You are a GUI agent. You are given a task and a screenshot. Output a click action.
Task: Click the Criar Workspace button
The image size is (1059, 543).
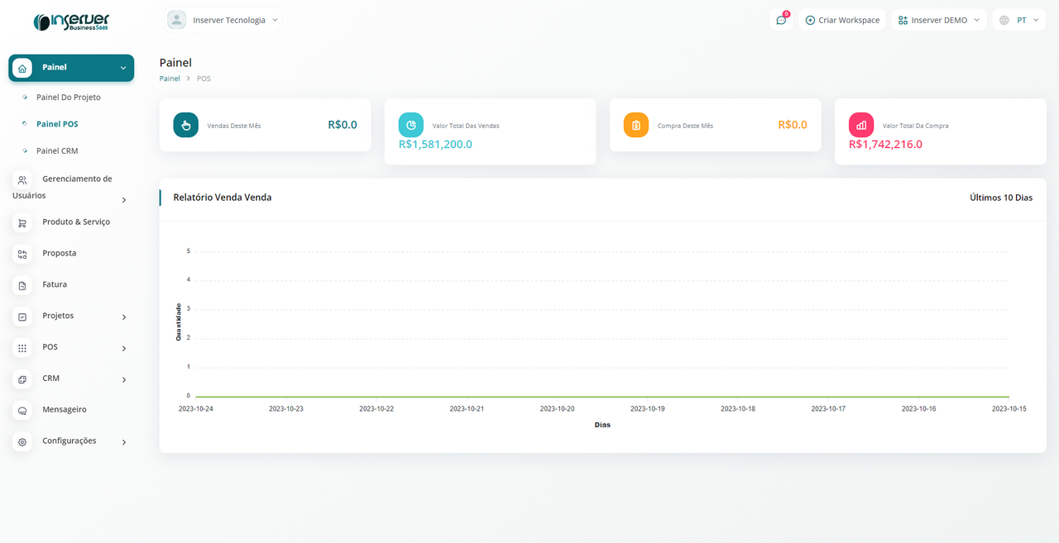pos(842,20)
